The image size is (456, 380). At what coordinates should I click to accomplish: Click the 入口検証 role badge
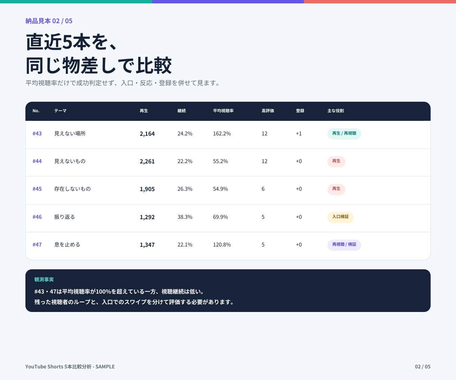coord(341,217)
